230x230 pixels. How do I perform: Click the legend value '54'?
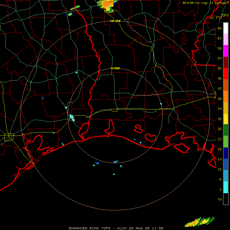coord(220,58)
